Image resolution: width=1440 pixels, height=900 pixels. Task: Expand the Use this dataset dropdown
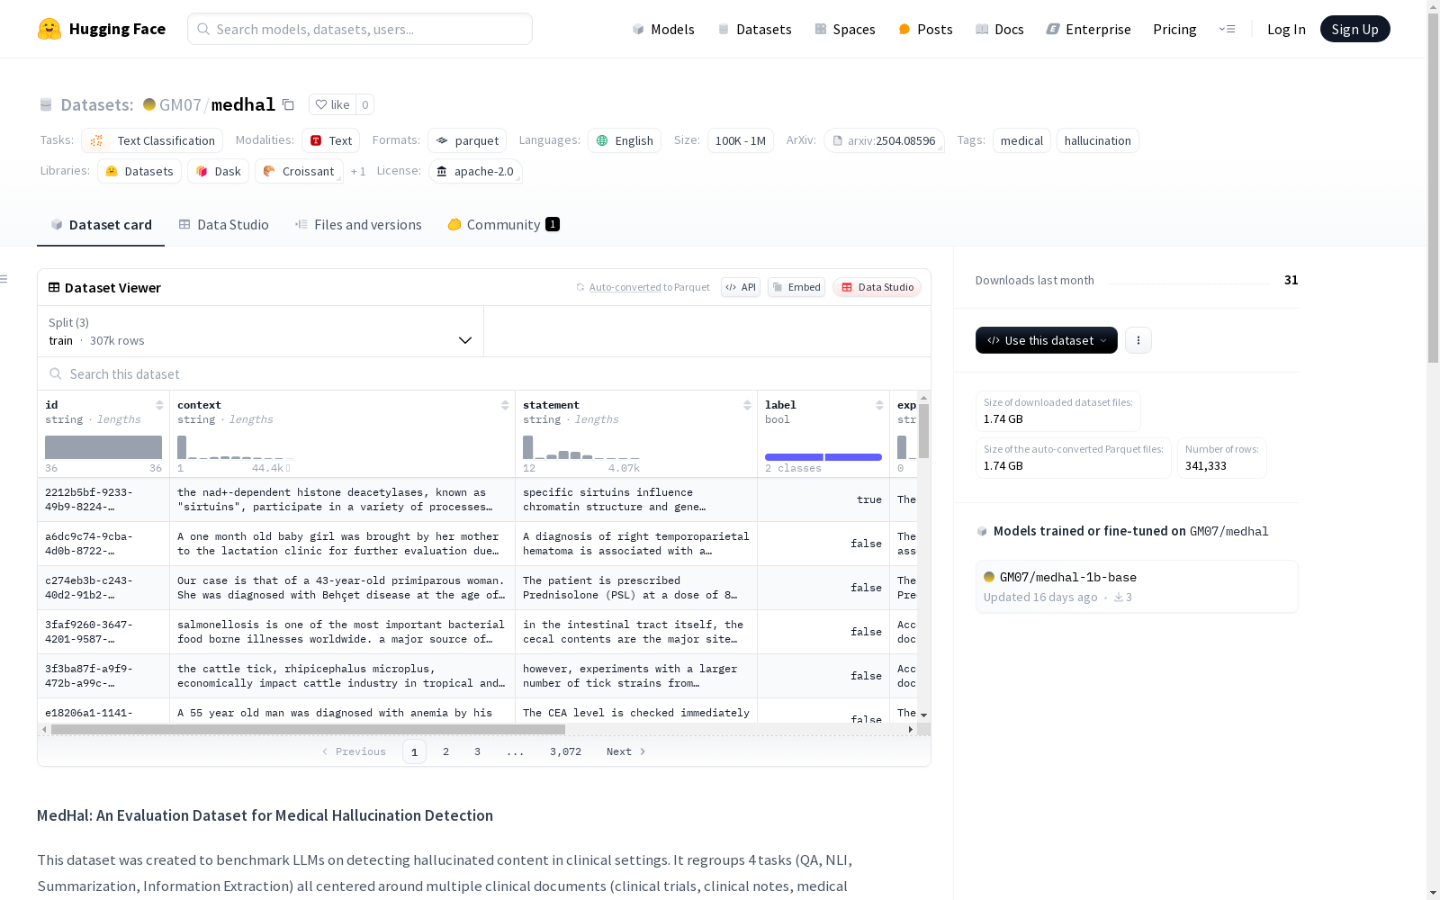(x=1047, y=340)
